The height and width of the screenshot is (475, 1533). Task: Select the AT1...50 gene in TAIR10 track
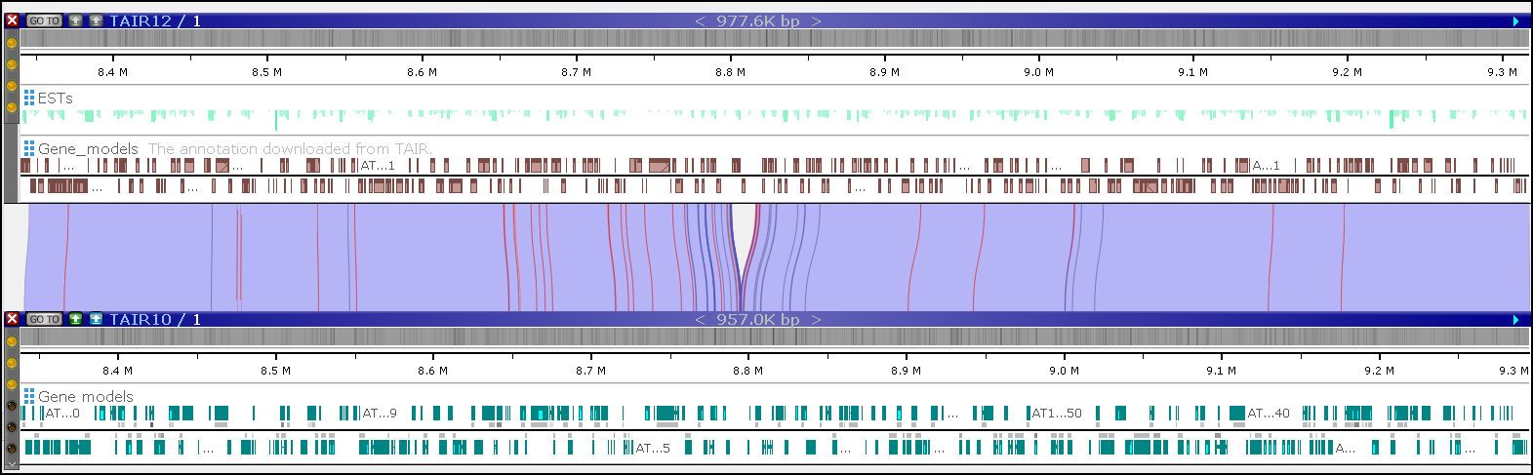pos(1057,413)
